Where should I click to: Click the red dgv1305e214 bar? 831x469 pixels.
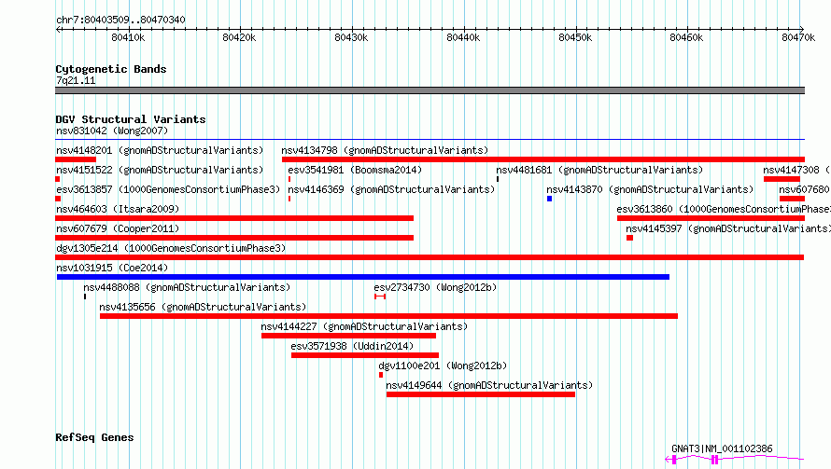[430, 257]
